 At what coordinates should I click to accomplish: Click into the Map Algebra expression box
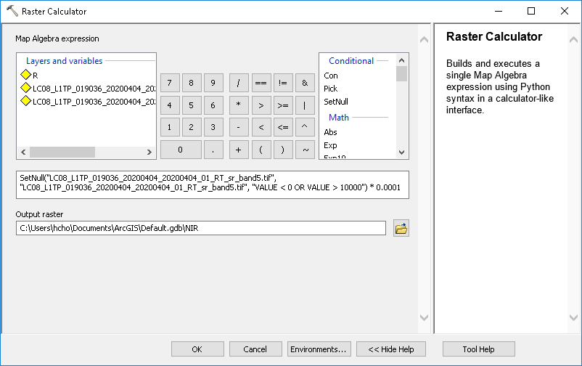(212, 185)
